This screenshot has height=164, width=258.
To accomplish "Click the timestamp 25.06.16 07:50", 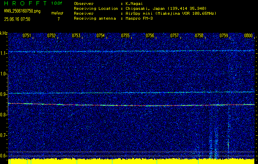I will coord(17,19).
